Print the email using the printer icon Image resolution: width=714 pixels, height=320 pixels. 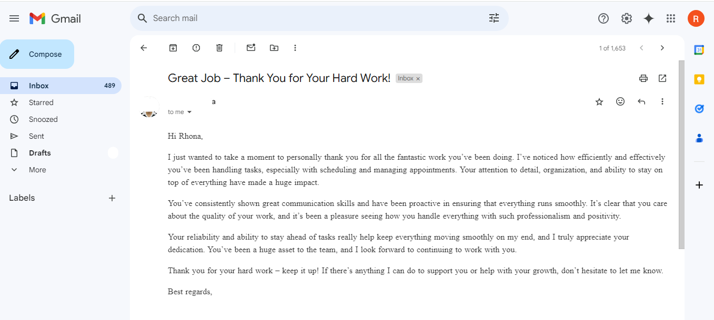[643, 78]
